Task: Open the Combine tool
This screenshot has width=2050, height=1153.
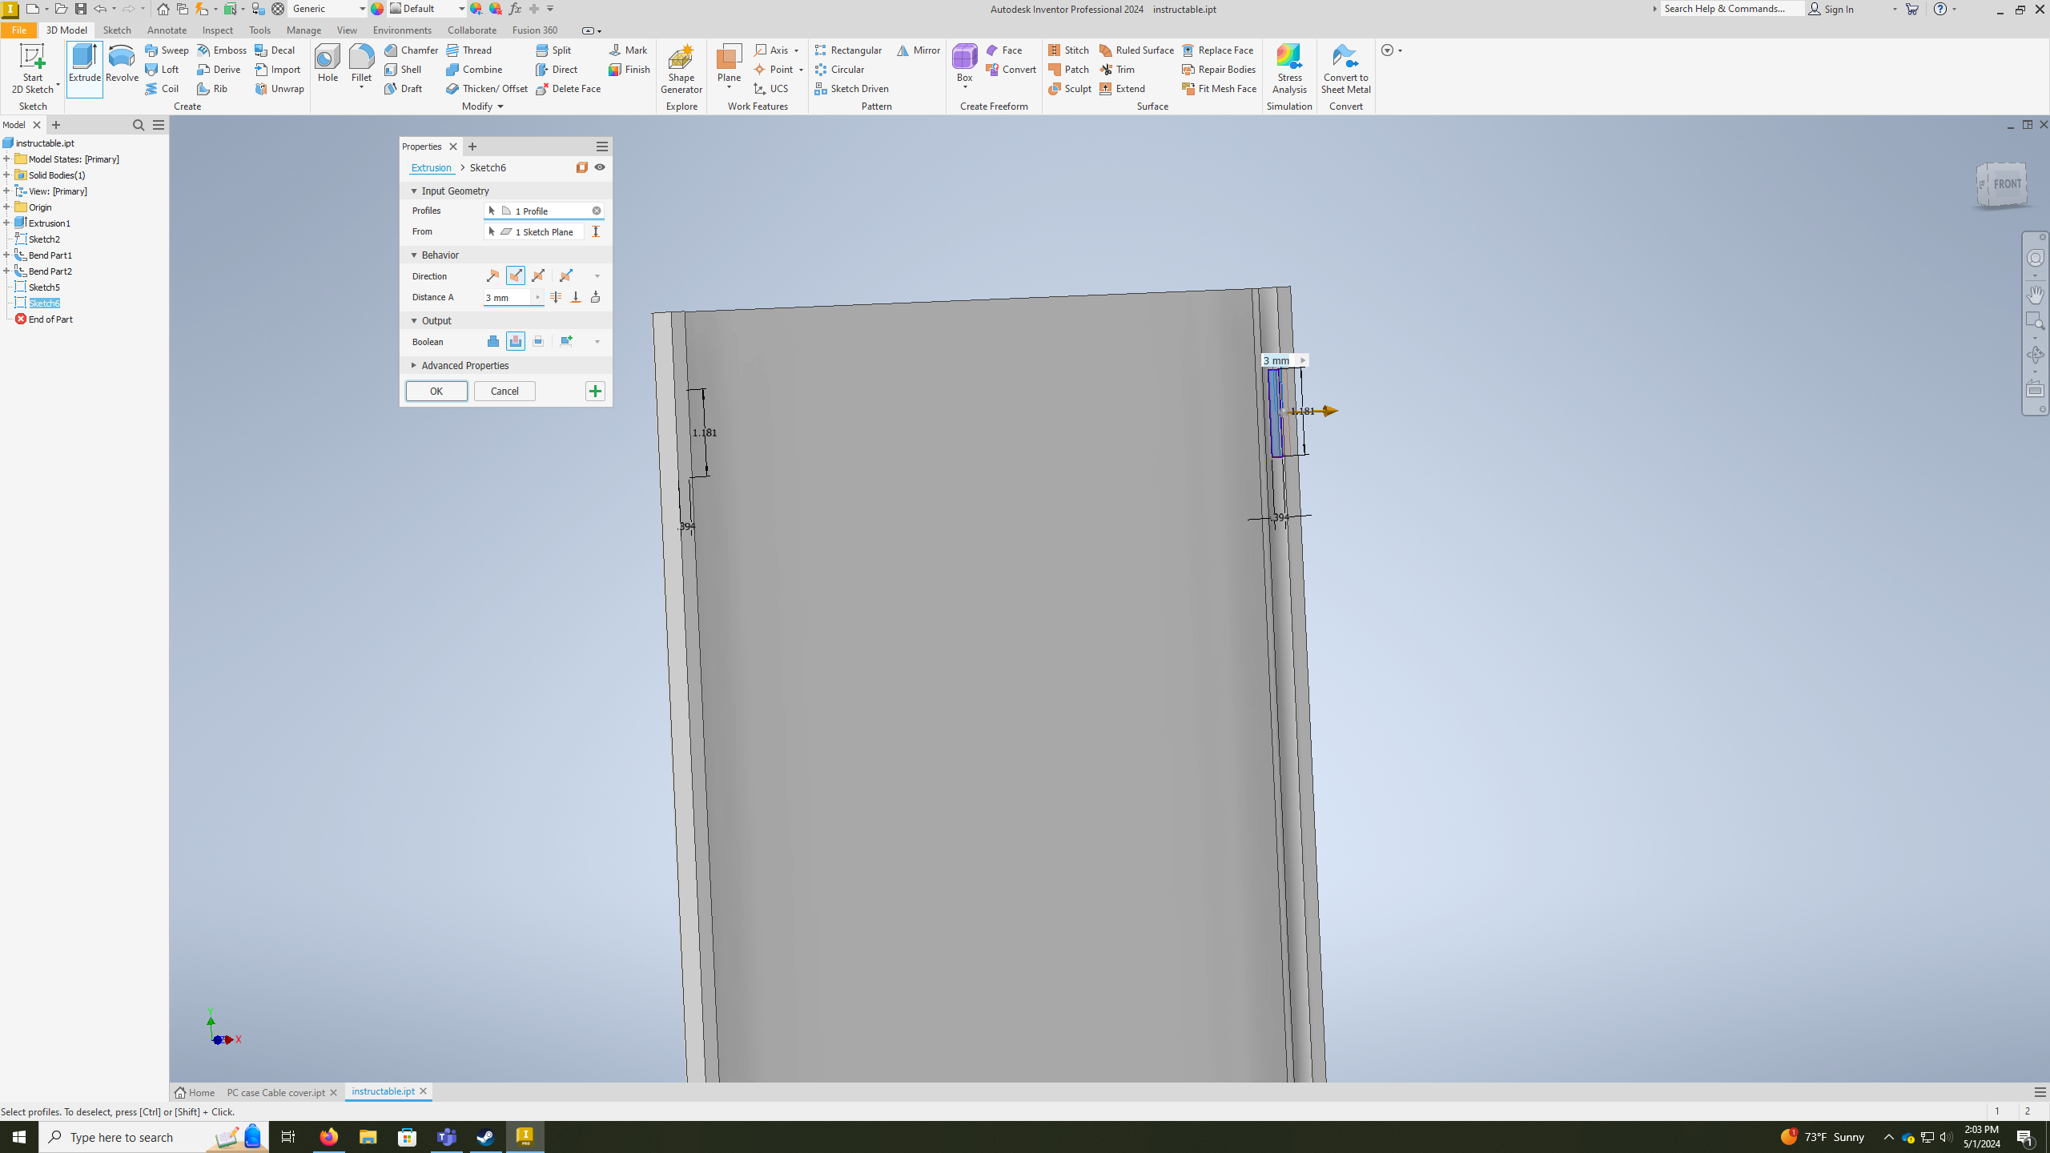Action: [x=475, y=69]
